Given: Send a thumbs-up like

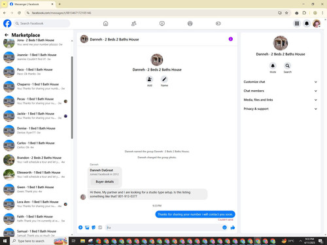Looking at the screenshot, I should [233, 227].
